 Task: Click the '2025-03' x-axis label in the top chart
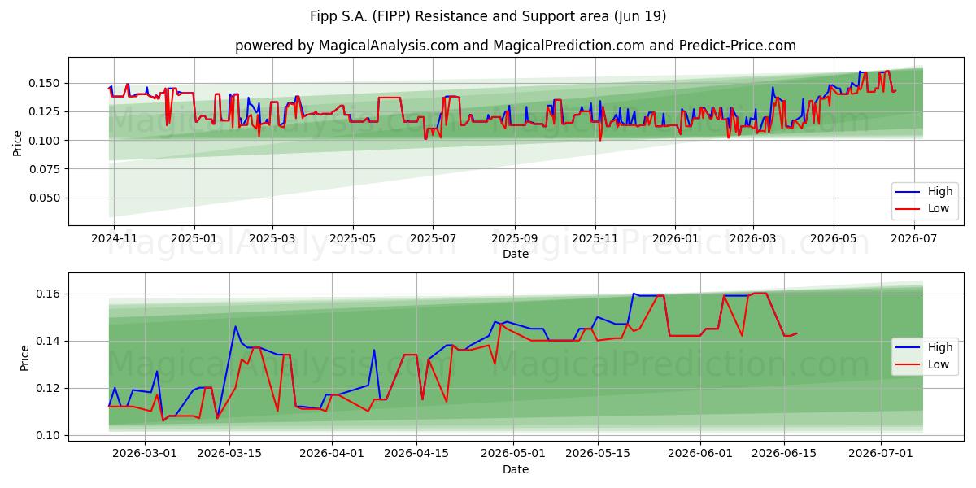pyautogui.click(x=272, y=238)
